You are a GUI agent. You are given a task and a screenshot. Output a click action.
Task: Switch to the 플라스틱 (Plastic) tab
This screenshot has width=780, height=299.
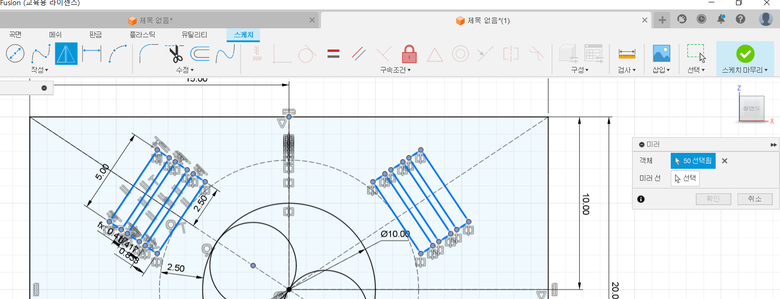click(142, 35)
